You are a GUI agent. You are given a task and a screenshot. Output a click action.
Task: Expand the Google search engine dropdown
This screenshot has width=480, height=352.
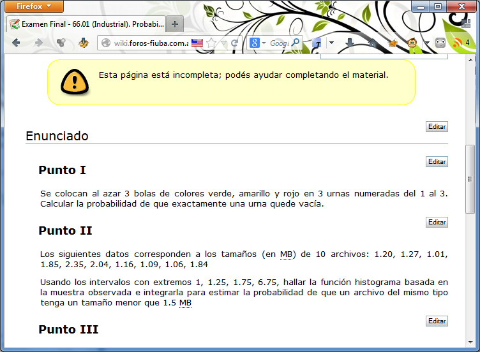263,43
